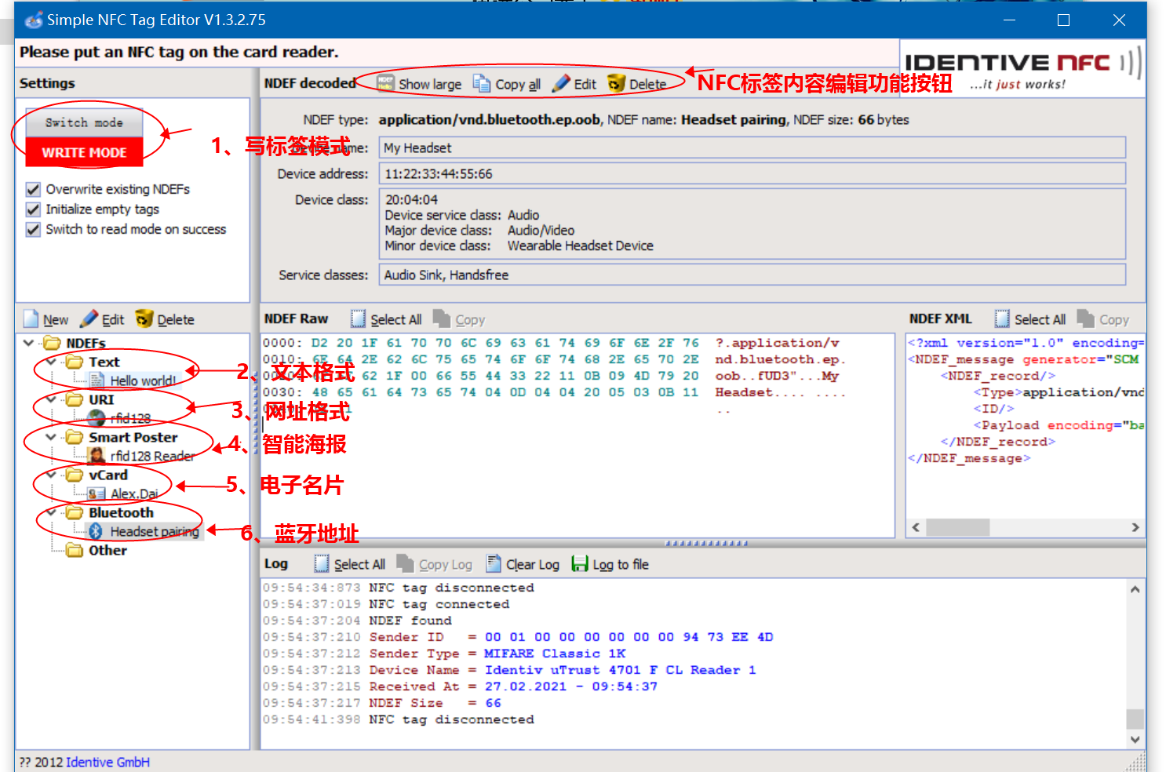Image resolution: width=1166 pixels, height=772 pixels.
Task: Click the Smart Poster folder label
Action: click(x=133, y=437)
